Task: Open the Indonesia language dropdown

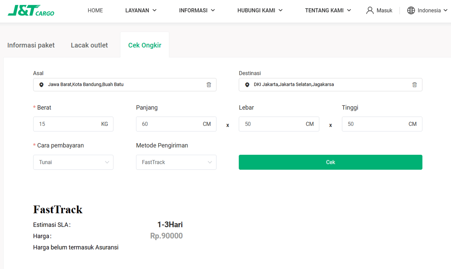Action: pyautogui.click(x=433, y=11)
